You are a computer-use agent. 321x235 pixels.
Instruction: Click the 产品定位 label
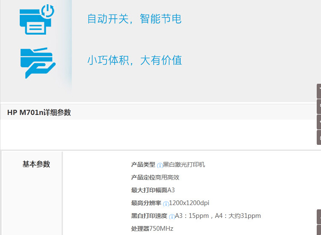(x=143, y=177)
